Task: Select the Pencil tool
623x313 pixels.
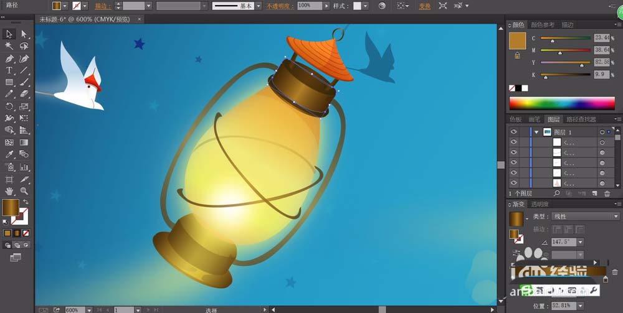Action: 9,94
